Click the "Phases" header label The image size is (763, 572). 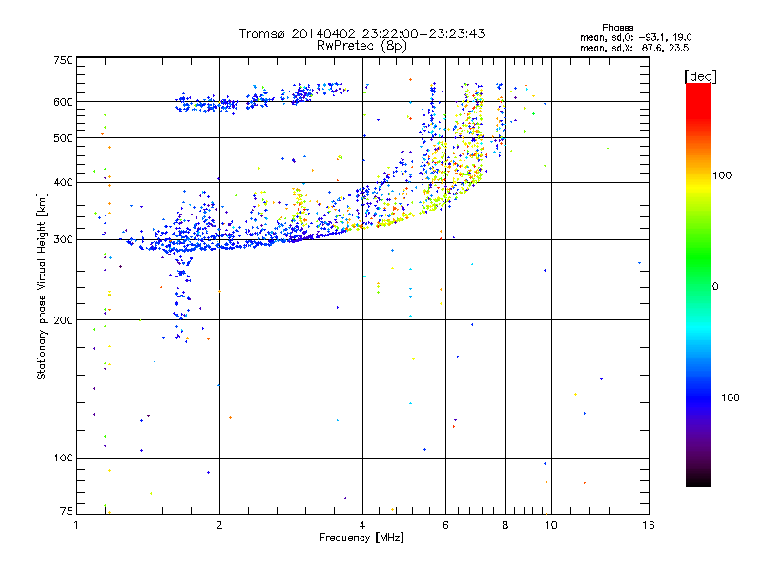point(617,28)
